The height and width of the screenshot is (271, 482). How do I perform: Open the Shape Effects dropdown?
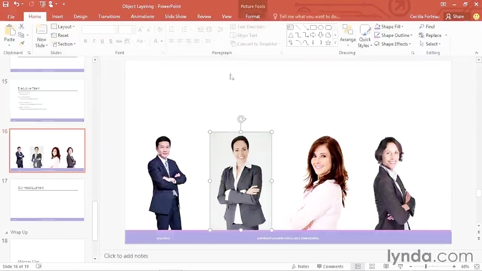[393, 44]
